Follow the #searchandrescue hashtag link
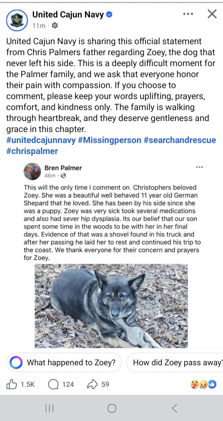The height and width of the screenshot is (421, 223). point(180,140)
